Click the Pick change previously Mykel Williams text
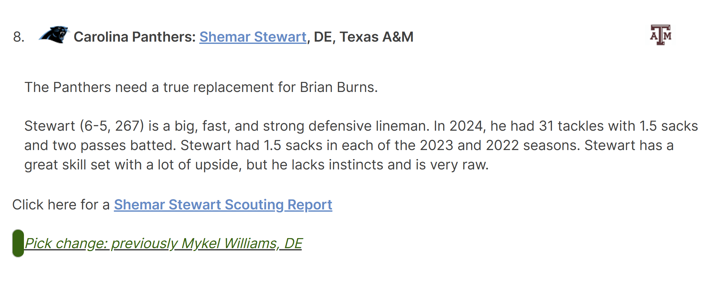 pos(163,243)
